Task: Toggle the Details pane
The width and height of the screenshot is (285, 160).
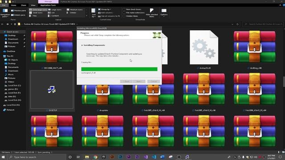Action: [x=18, y=15]
